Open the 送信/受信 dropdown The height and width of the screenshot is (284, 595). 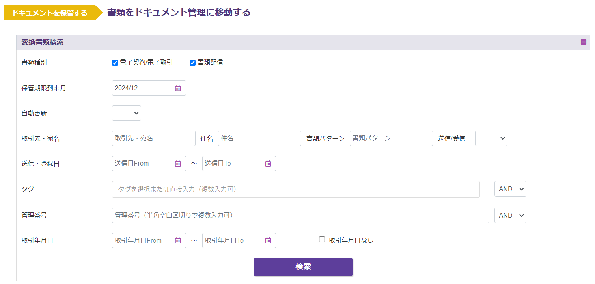(491, 138)
